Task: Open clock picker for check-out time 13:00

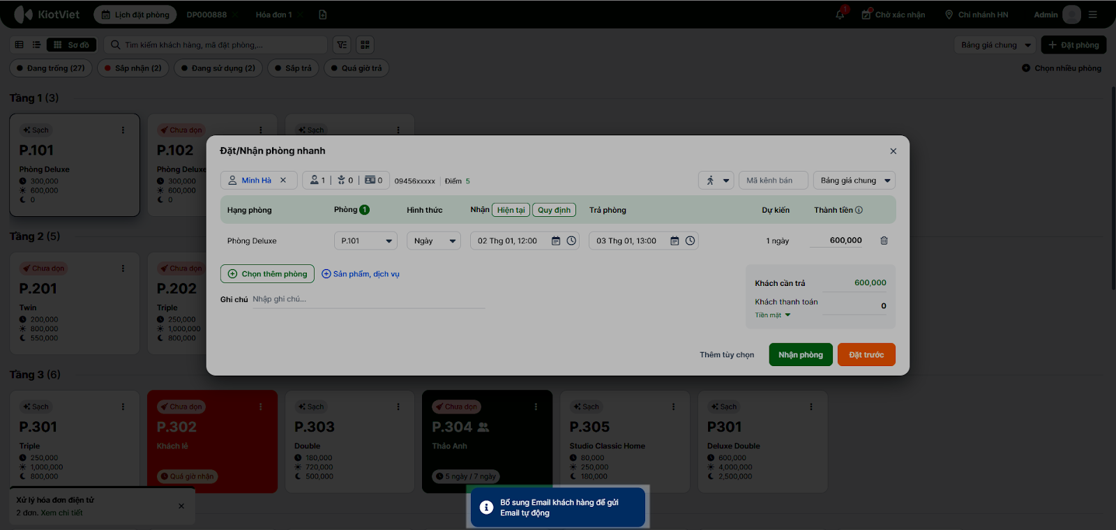Action: pos(690,241)
